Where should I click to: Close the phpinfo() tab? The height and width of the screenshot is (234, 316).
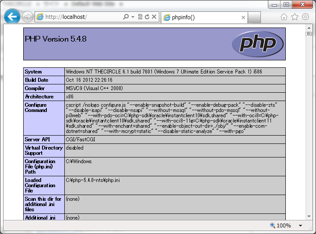(243, 17)
